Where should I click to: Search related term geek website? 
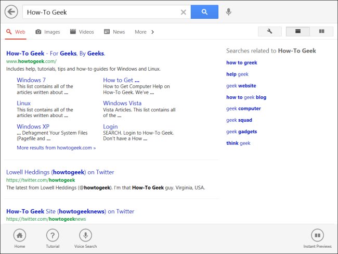(241, 86)
